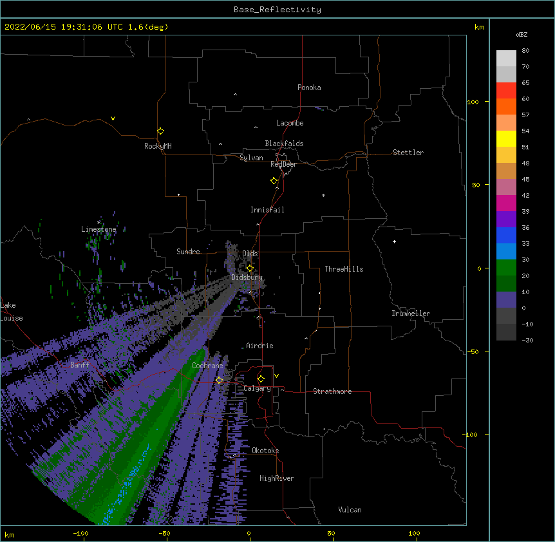Click the yellow V marker northwest of RockyMH
The image size is (555, 542).
(113, 118)
